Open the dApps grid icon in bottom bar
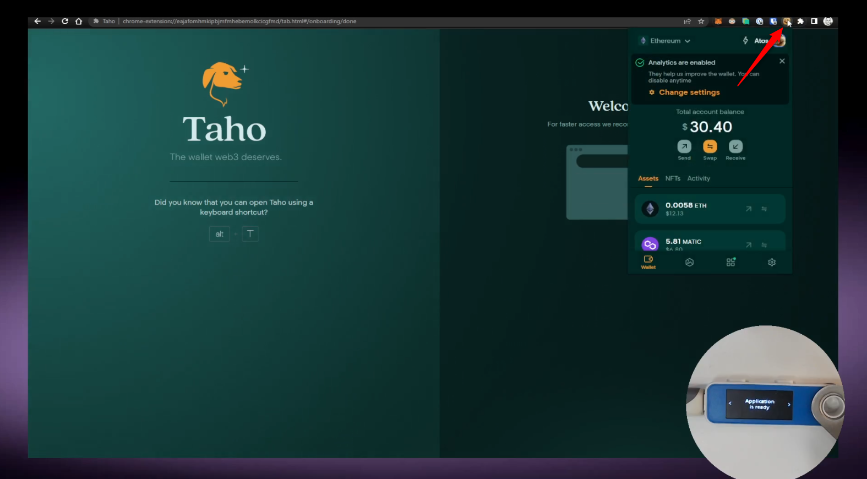 point(730,263)
